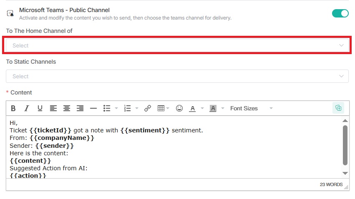Open the Font Sizes dropdown

[251, 108]
